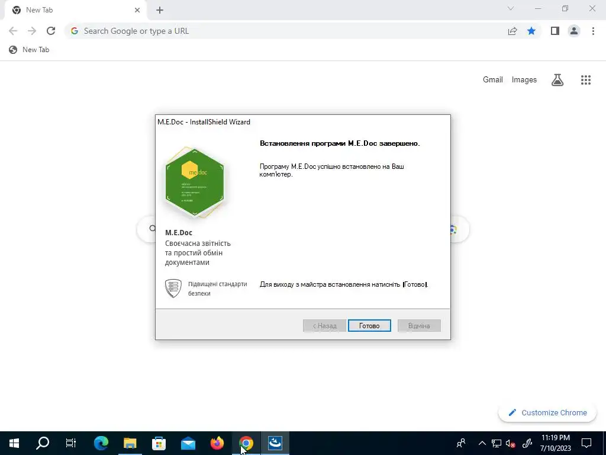Open Google apps grid

pyautogui.click(x=585, y=80)
